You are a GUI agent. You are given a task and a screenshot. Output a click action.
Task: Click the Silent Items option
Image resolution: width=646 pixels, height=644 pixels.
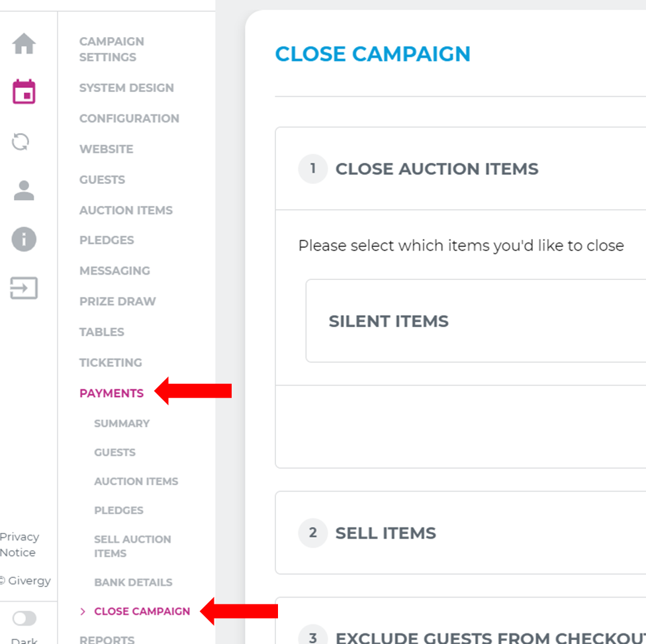coord(389,320)
